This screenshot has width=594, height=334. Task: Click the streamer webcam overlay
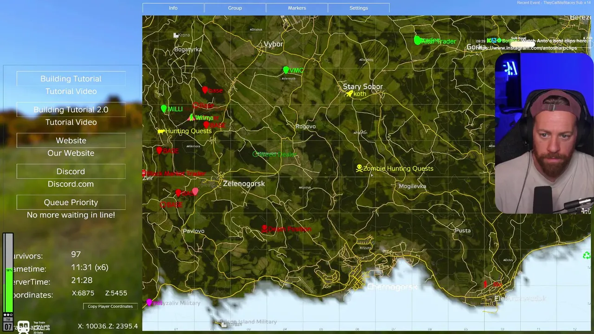(543, 133)
